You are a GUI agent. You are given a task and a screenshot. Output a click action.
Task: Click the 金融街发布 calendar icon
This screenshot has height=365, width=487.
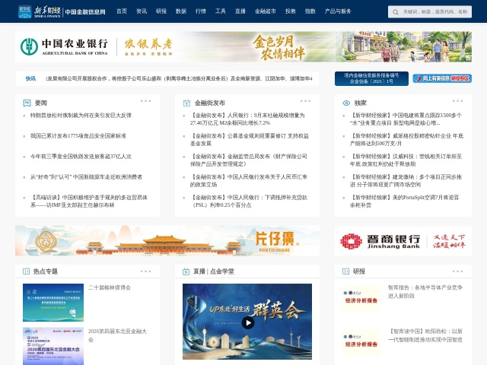186,103
